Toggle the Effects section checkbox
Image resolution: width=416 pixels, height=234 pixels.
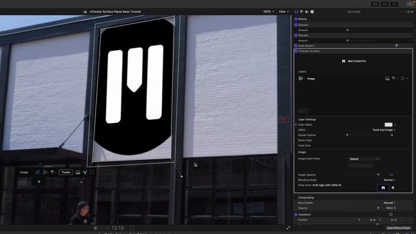pos(296,19)
